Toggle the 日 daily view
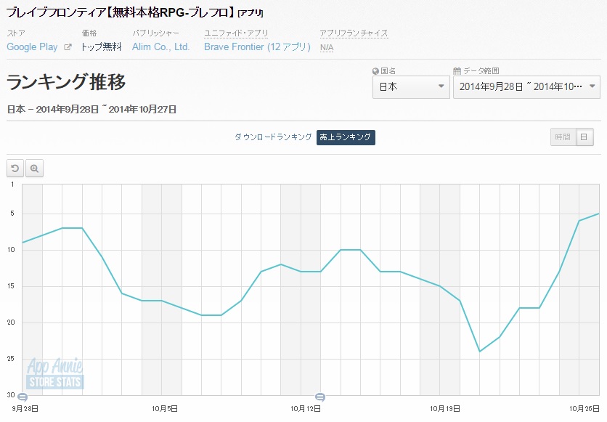The height and width of the screenshot is (422, 607). point(584,137)
